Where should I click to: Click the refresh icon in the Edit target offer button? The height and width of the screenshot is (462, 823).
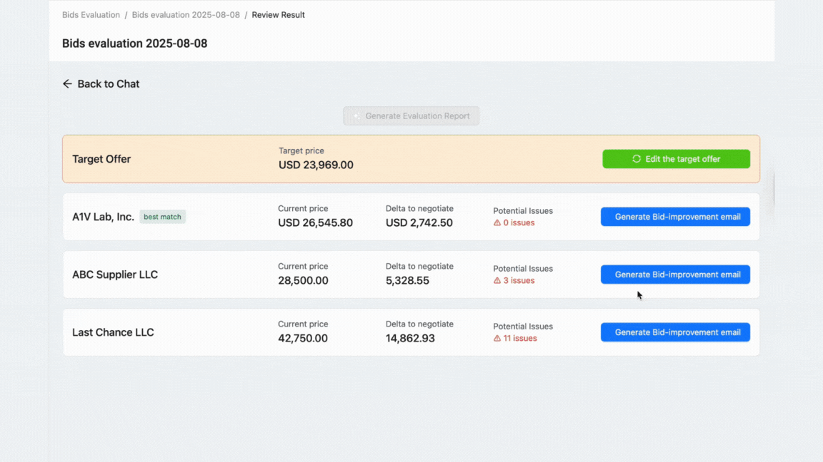637,159
